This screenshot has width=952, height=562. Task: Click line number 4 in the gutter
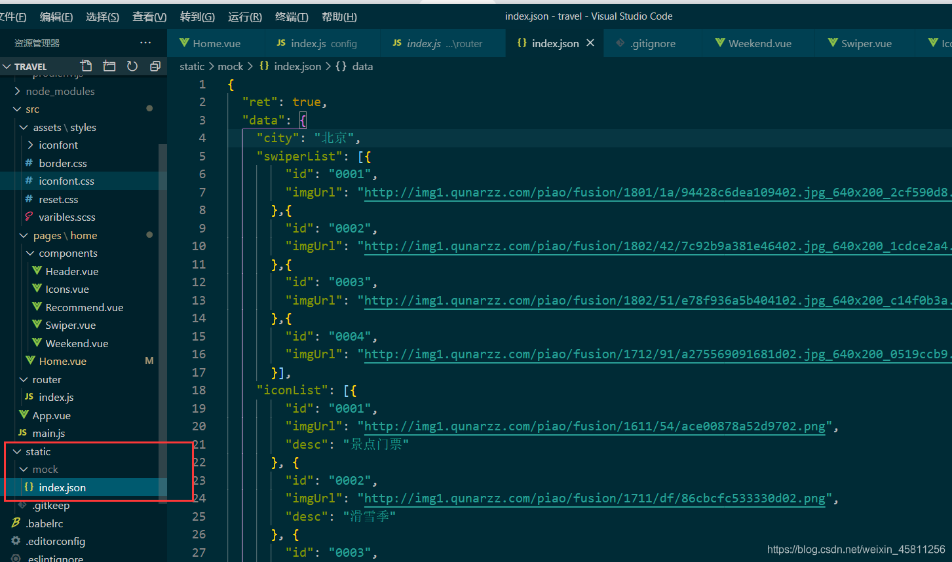tap(202, 138)
